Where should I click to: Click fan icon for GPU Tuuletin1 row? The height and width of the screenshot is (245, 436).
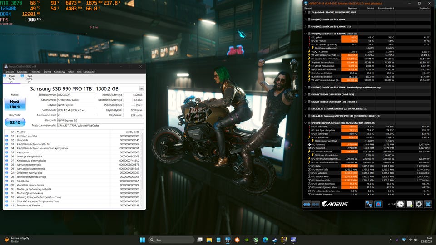point(309,144)
